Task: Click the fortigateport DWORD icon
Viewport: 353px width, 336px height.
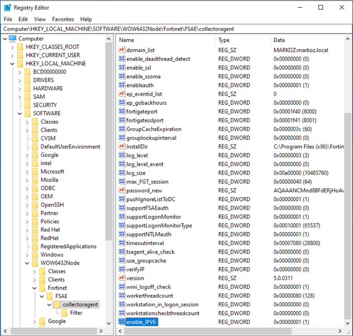Action: (122, 111)
